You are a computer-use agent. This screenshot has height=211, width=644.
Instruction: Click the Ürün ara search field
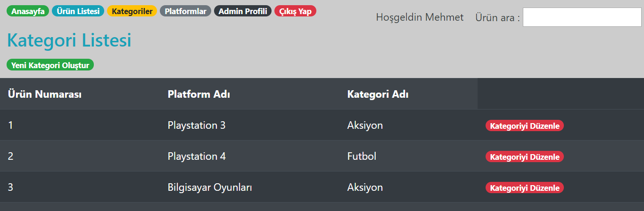[x=582, y=17]
